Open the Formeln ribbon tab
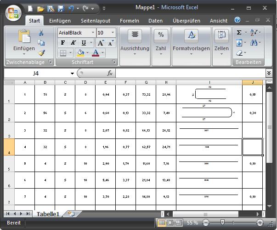The height and width of the screenshot is (230, 277). point(130,21)
